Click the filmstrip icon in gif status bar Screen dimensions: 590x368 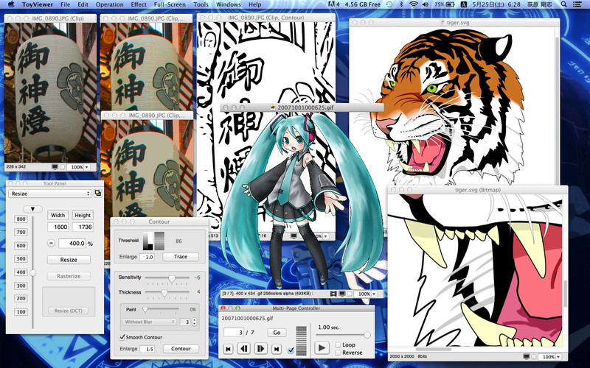[x=333, y=294]
